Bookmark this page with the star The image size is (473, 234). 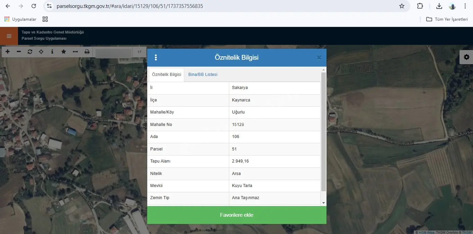coord(402,6)
